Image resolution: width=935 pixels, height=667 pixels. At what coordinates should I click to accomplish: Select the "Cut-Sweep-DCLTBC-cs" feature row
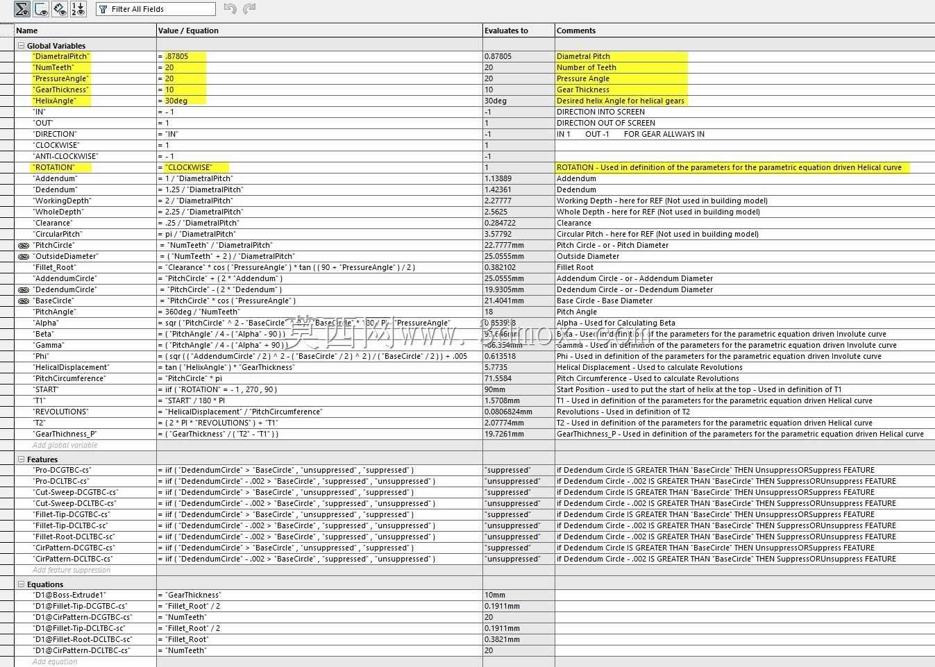pyautogui.click(x=74, y=504)
